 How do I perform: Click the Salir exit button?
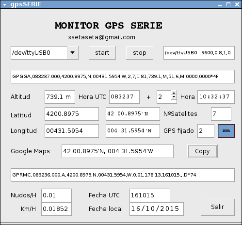coord(218,207)
